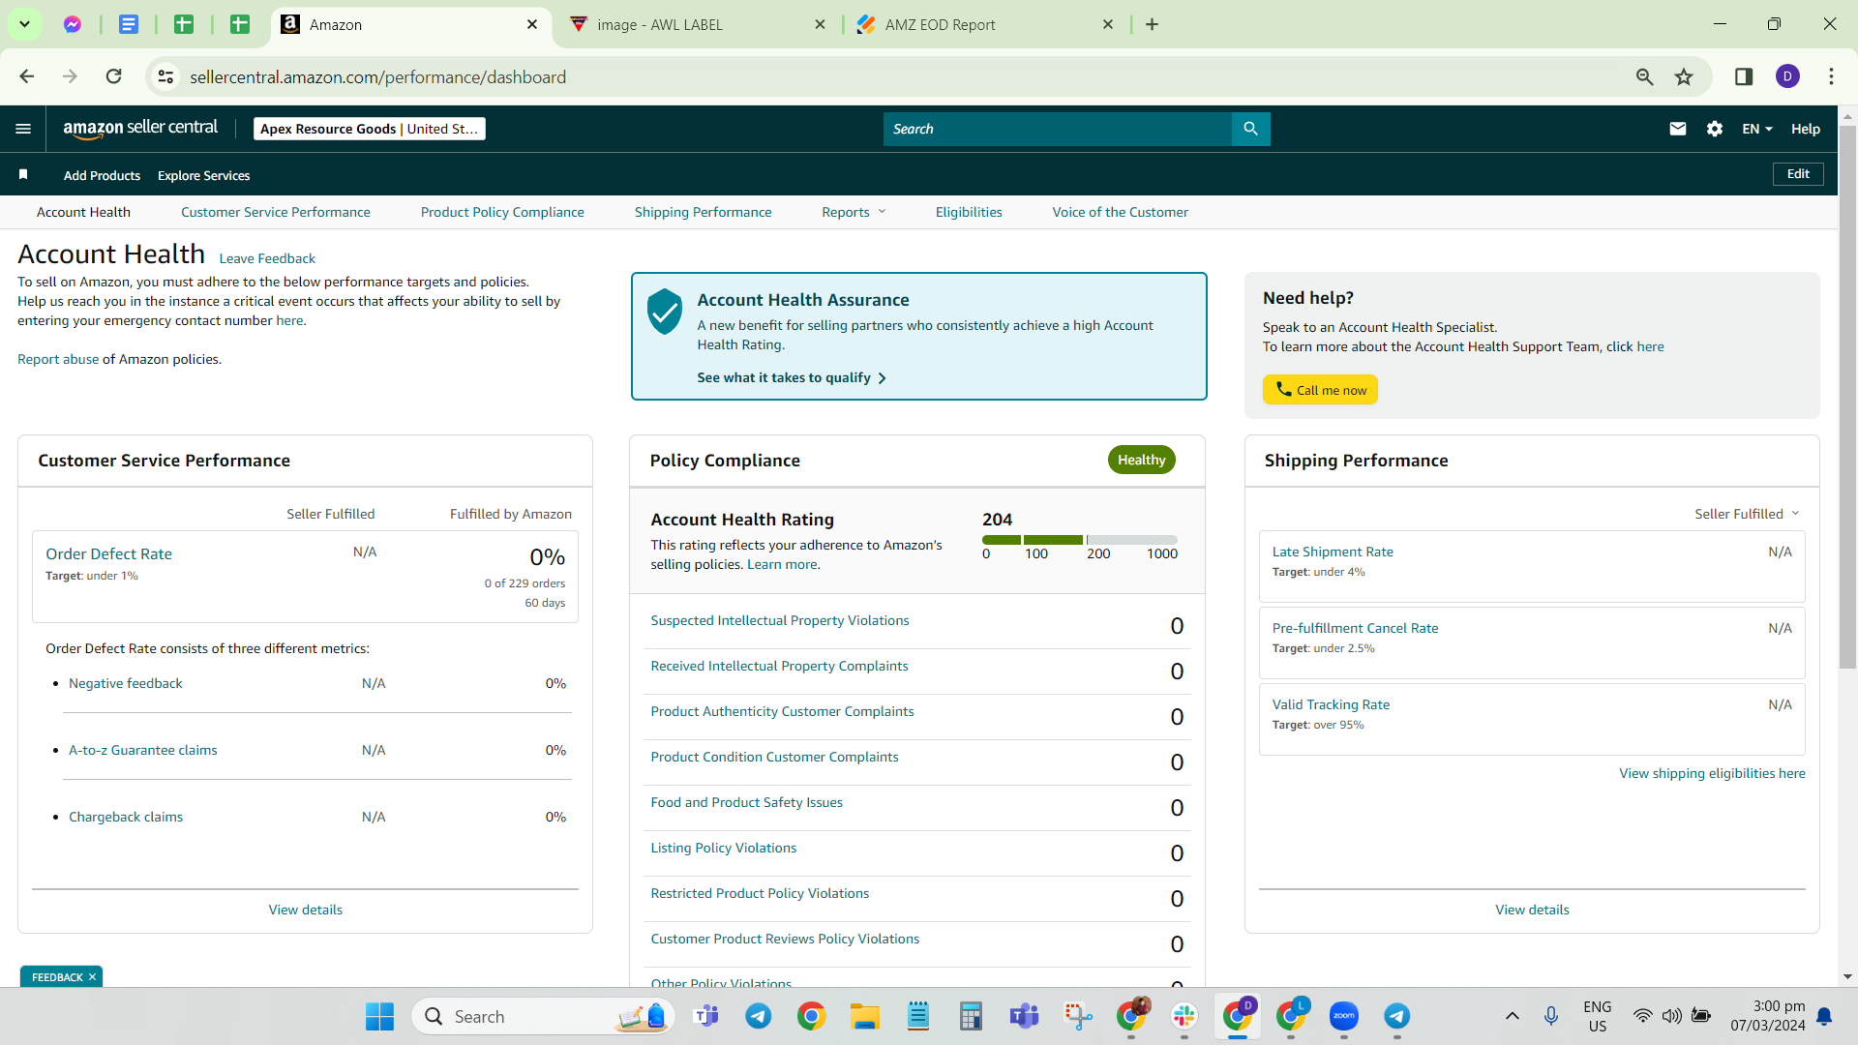Click the Windows taskbar Search box

click(x=544, y=1016)
